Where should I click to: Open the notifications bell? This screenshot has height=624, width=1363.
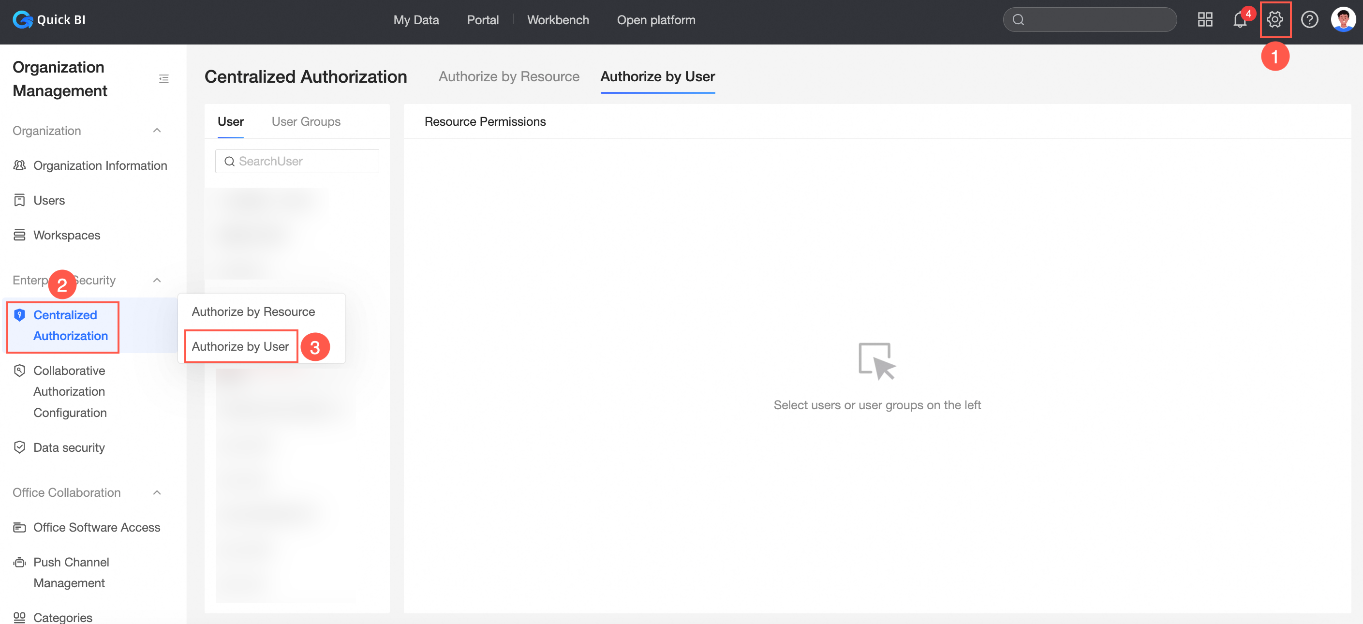(1239, 19)
